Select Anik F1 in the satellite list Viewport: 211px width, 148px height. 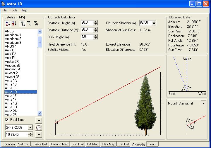coord(21,58)
